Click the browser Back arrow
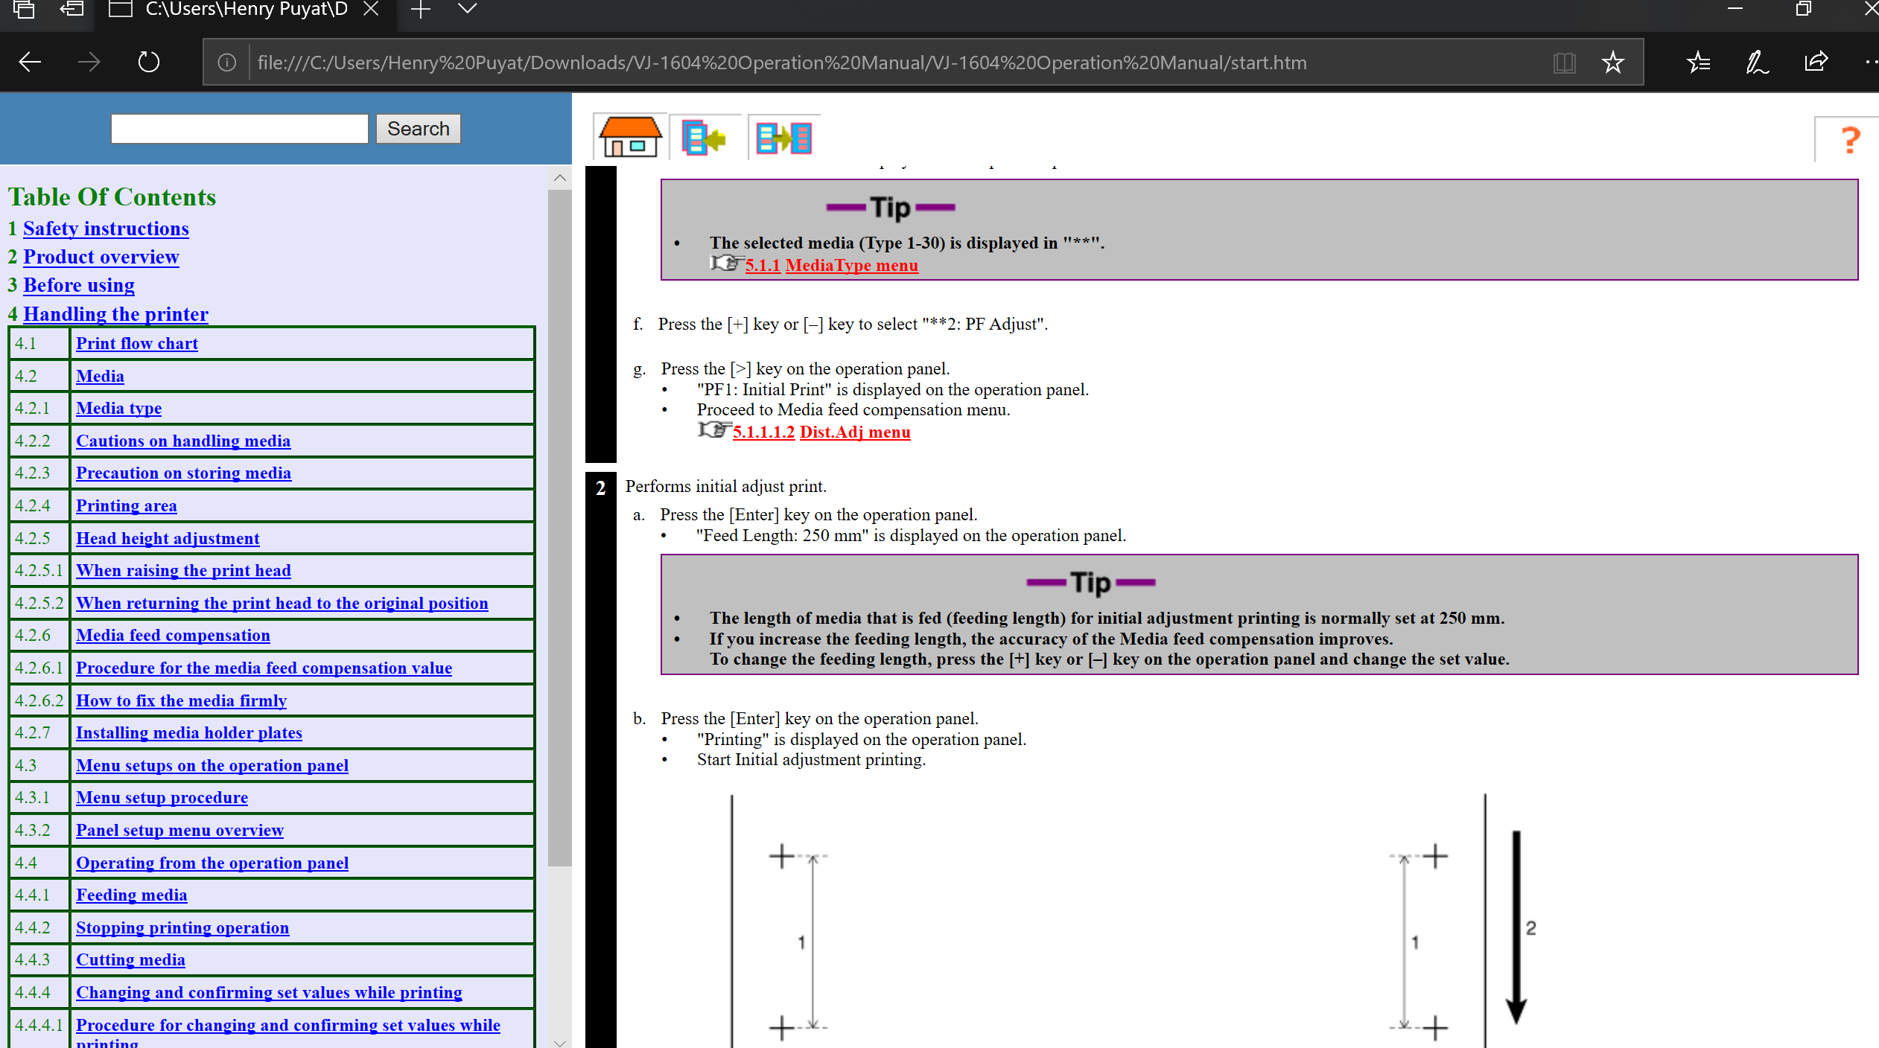Image resolution: width=1879 pixels, height=1048 pixels. [30, 62]
